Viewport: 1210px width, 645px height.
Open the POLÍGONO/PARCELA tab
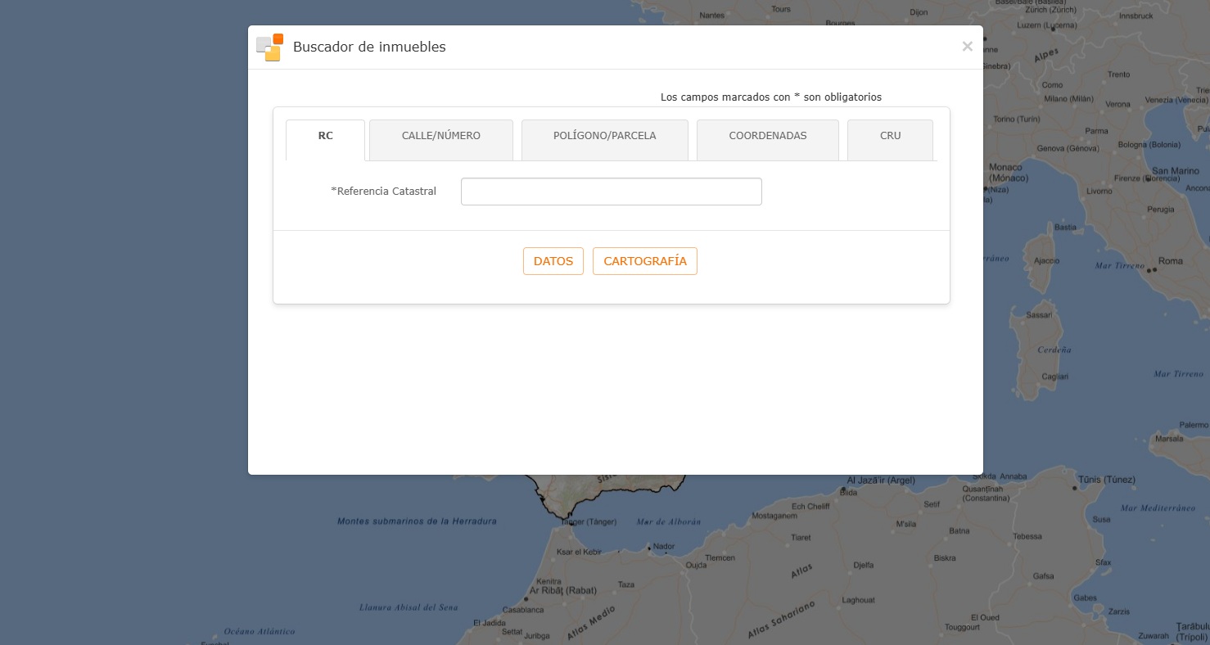pyautogui.click(x=604, y=137)
